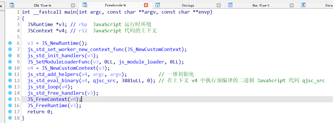Click the Hex View-1 tab icon
333x123 pixels.
point(230,5)
